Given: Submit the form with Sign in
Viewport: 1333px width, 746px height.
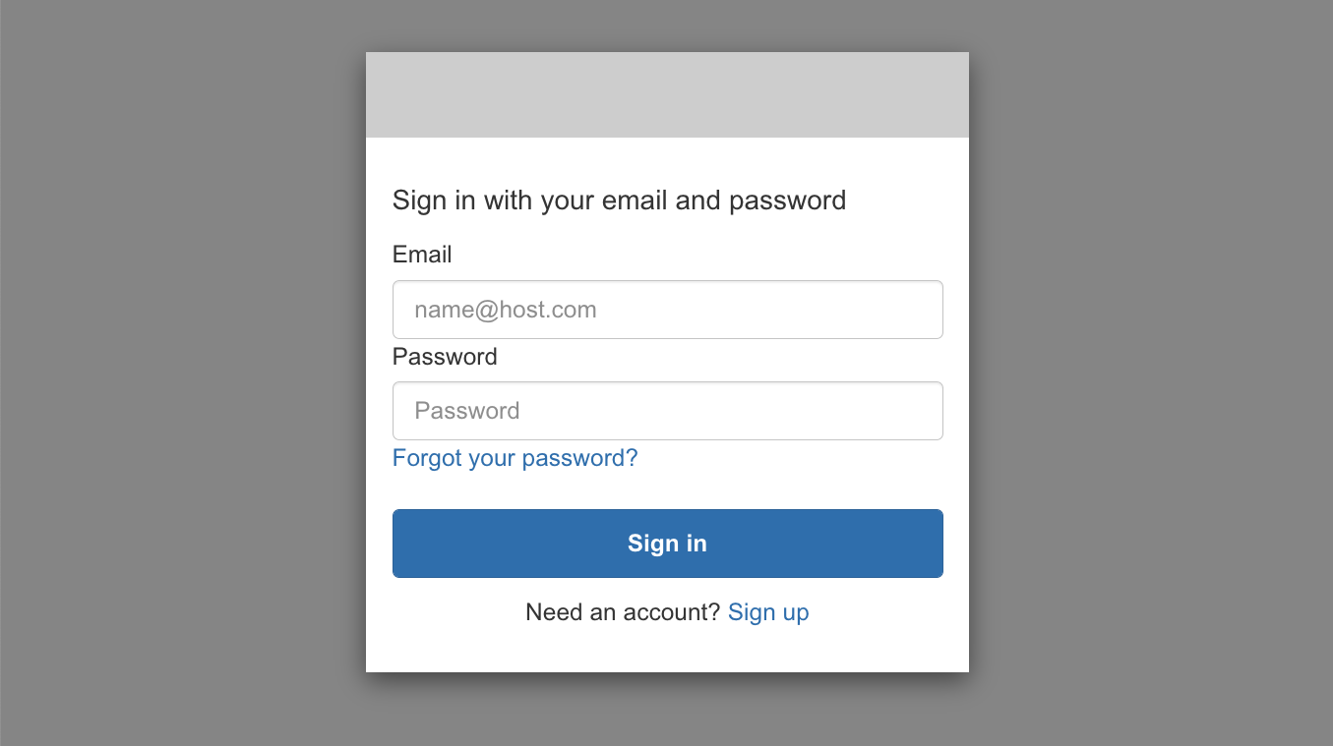Looking at the screenshot, I should click(x=667, y=544).
